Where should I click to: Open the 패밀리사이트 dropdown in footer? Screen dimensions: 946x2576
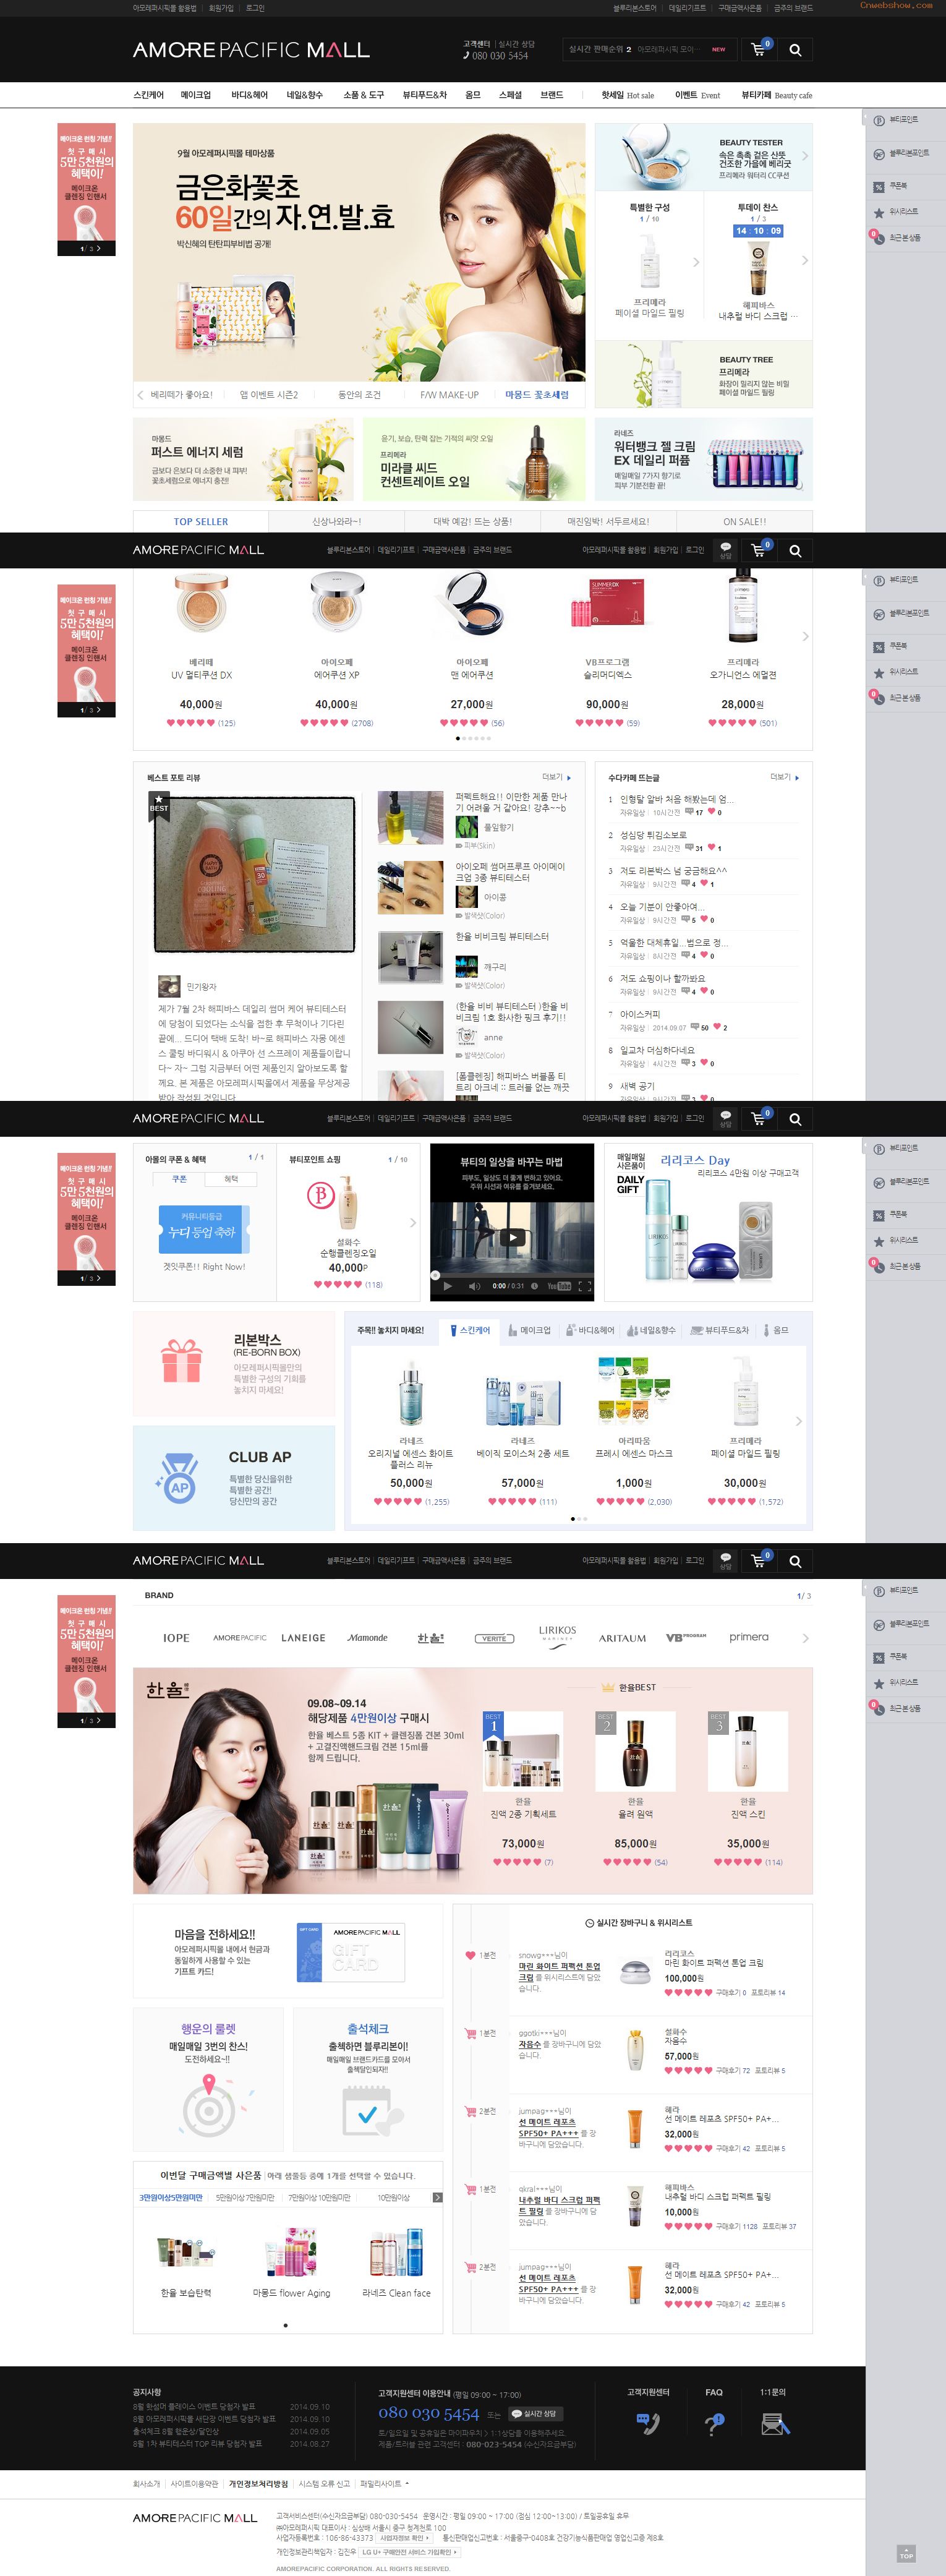384,2483
